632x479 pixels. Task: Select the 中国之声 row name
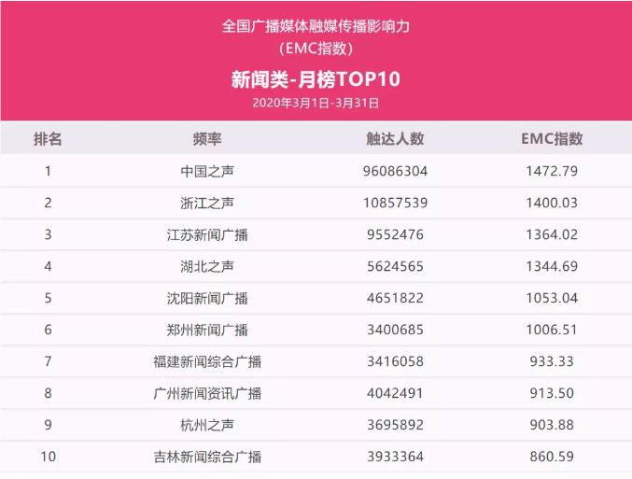(x=207, y=172)
